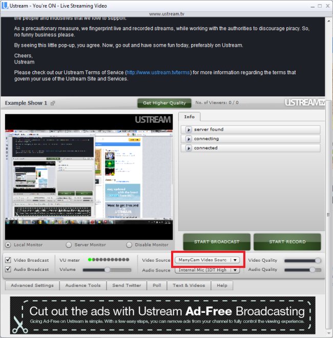Open the Advanced Settings tab
This screenshot has height=338, width=333.
pyautogui.click(x=32, y=285)
